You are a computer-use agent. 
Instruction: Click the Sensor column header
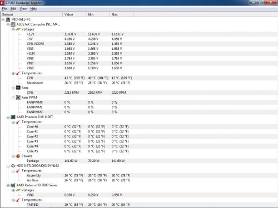(32, 14)
